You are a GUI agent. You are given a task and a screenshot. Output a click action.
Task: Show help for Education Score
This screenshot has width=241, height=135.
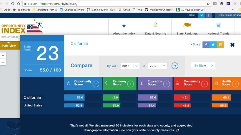coord(166,84)
